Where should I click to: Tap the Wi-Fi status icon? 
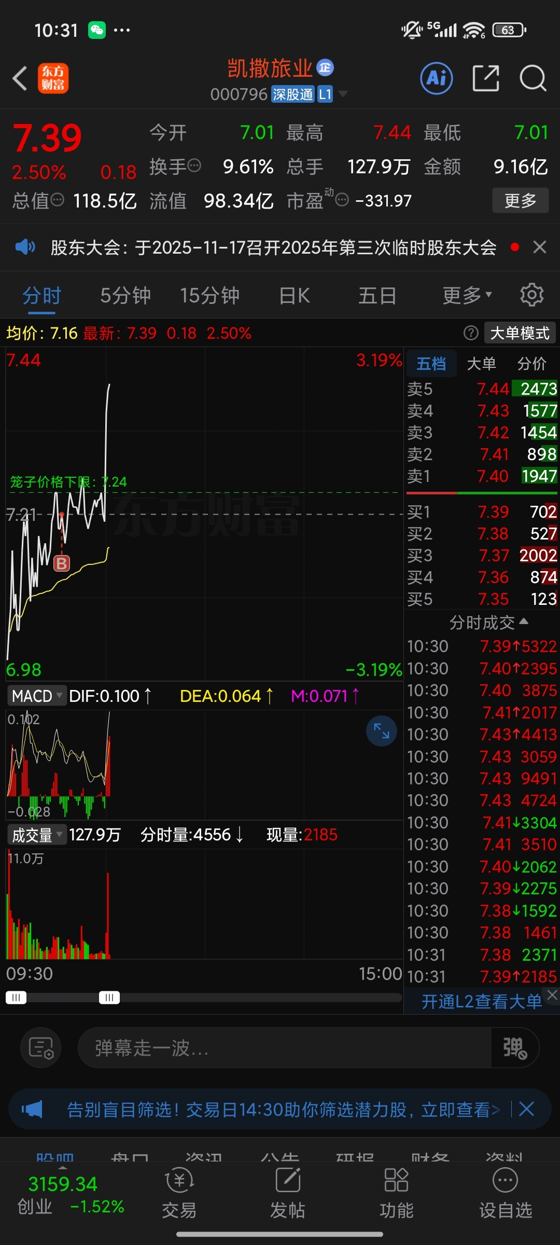coord(473,30)
